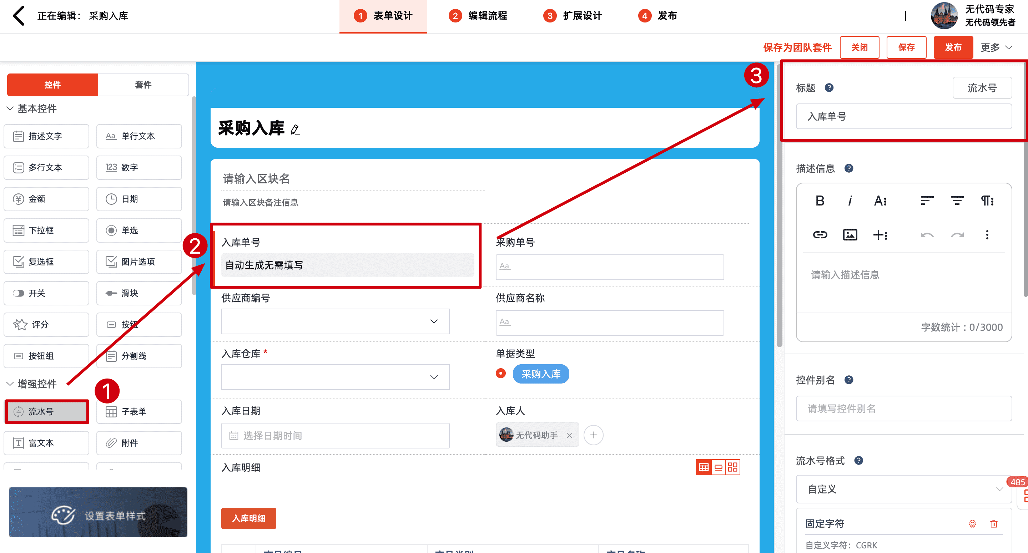
Task: Click the back arrow to exit editor
Action: 19,16
